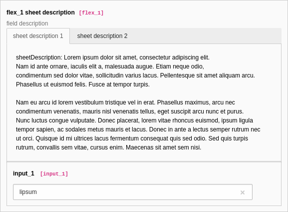
Task: Click the line starting ut orci. Quisque
Action: [x=132, y=138]
